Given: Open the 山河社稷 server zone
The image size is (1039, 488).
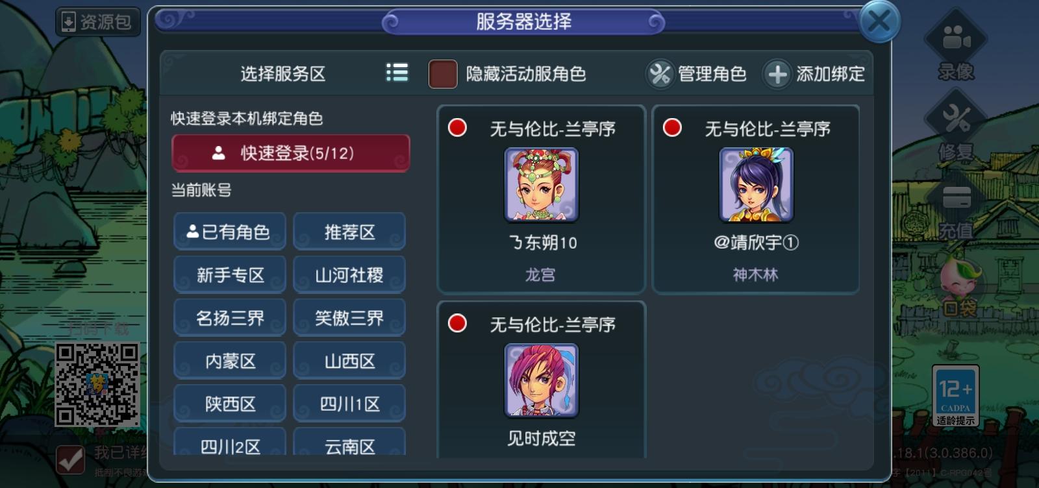Looking at the screenshot, I should tap(349, 274).
